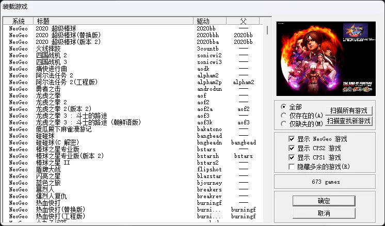Select the game 傻瓜殿下麻雀漫游记
The width and height of the screenshot is (385, 226).
[x=133, y=129]
